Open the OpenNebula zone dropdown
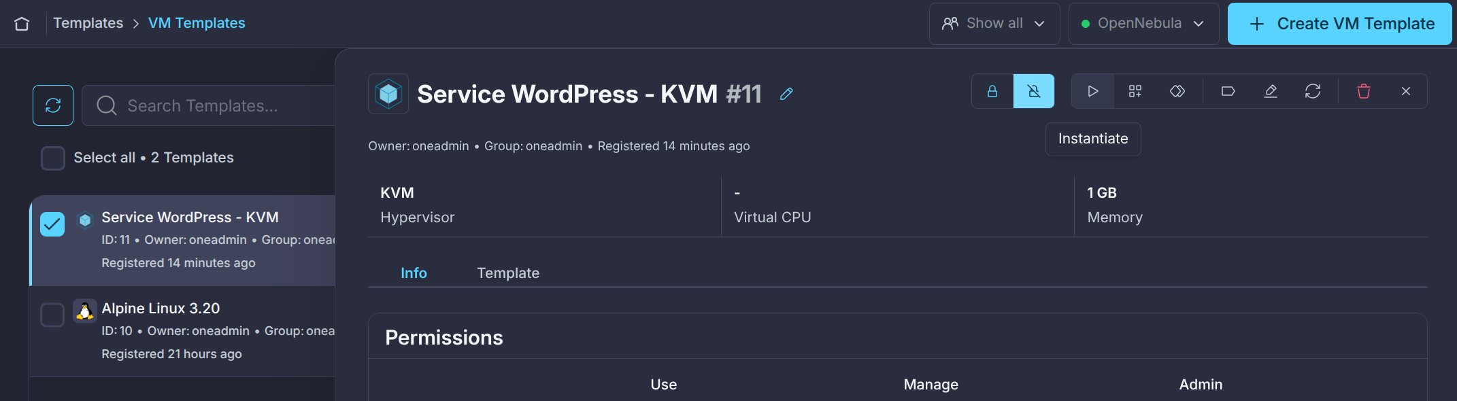 (x=1143, y=24)
